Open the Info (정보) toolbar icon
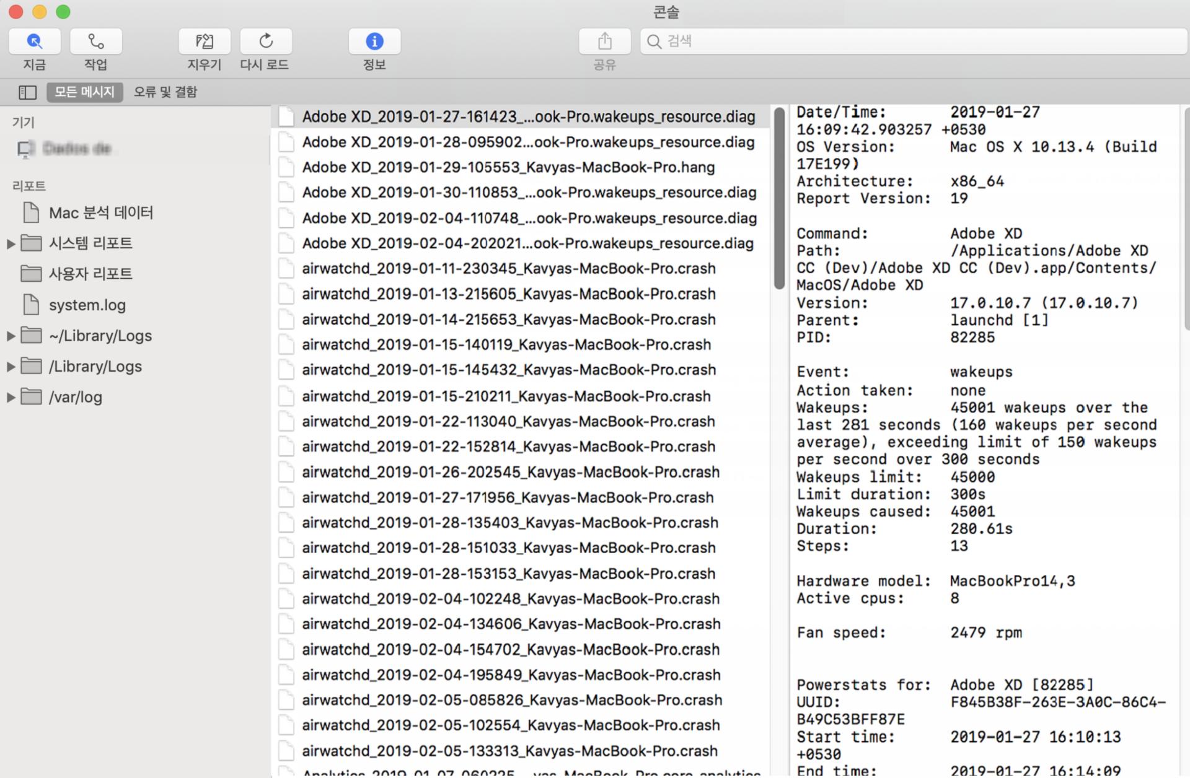The height and width of the screenshot is (778, 1190). tap(374, 42)
